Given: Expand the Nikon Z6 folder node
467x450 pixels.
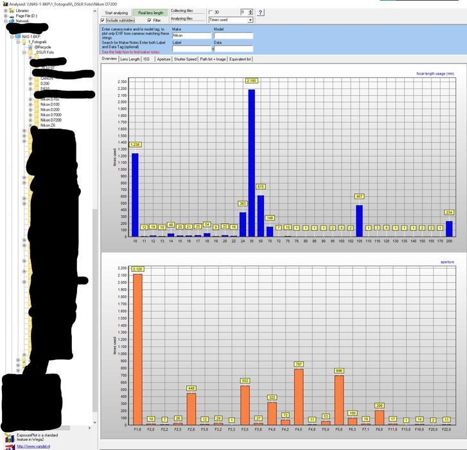Looking at the screenshot, I should (x=30, y=125).
